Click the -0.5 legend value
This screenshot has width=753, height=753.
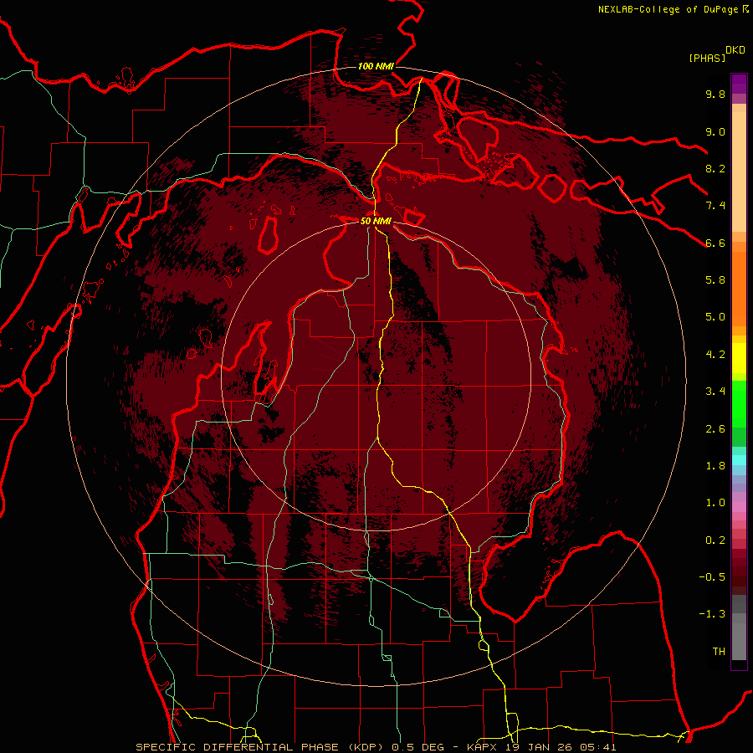point(712,577)
